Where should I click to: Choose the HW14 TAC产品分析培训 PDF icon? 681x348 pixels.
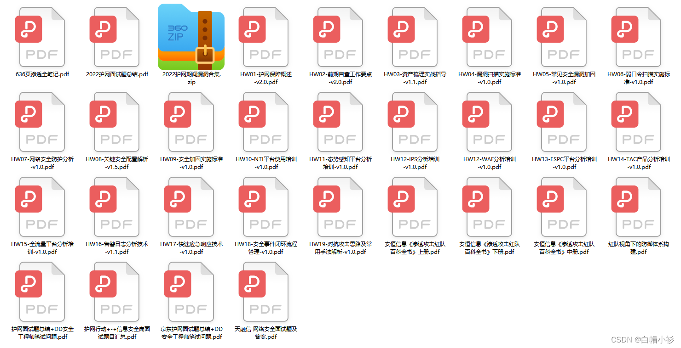636,122
